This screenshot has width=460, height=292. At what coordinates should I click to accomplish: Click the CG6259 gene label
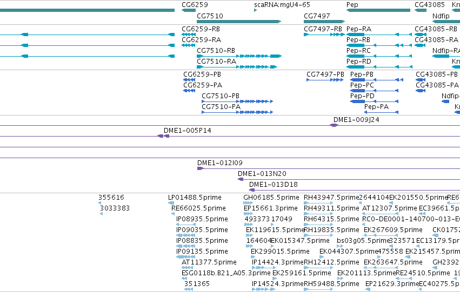(x=195, y=5)
